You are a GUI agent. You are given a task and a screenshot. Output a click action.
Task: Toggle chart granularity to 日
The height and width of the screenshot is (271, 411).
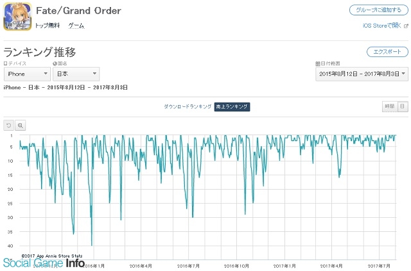click(x=403, y=106)
